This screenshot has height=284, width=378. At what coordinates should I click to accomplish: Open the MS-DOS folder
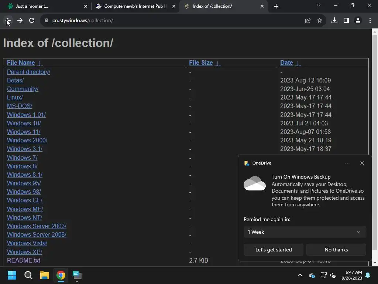coord(20,106)
